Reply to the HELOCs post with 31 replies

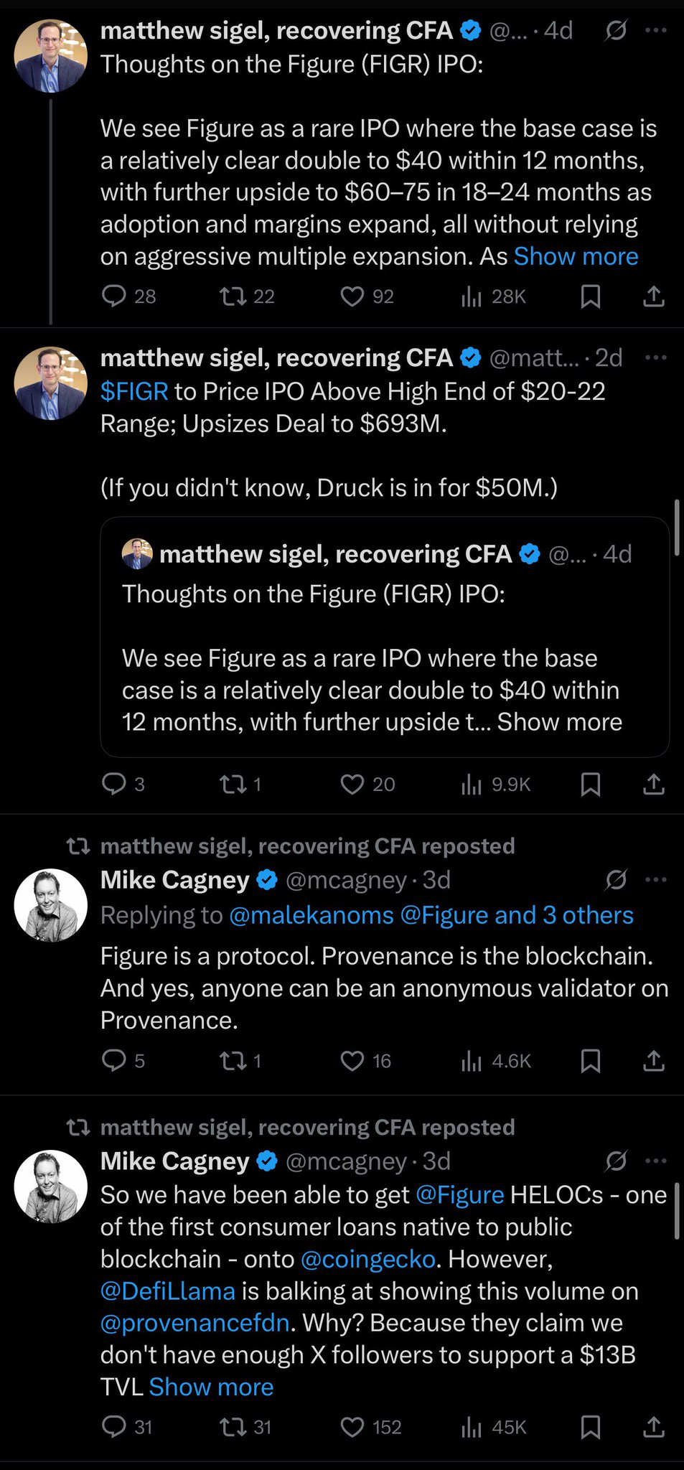click(115, 1427)
